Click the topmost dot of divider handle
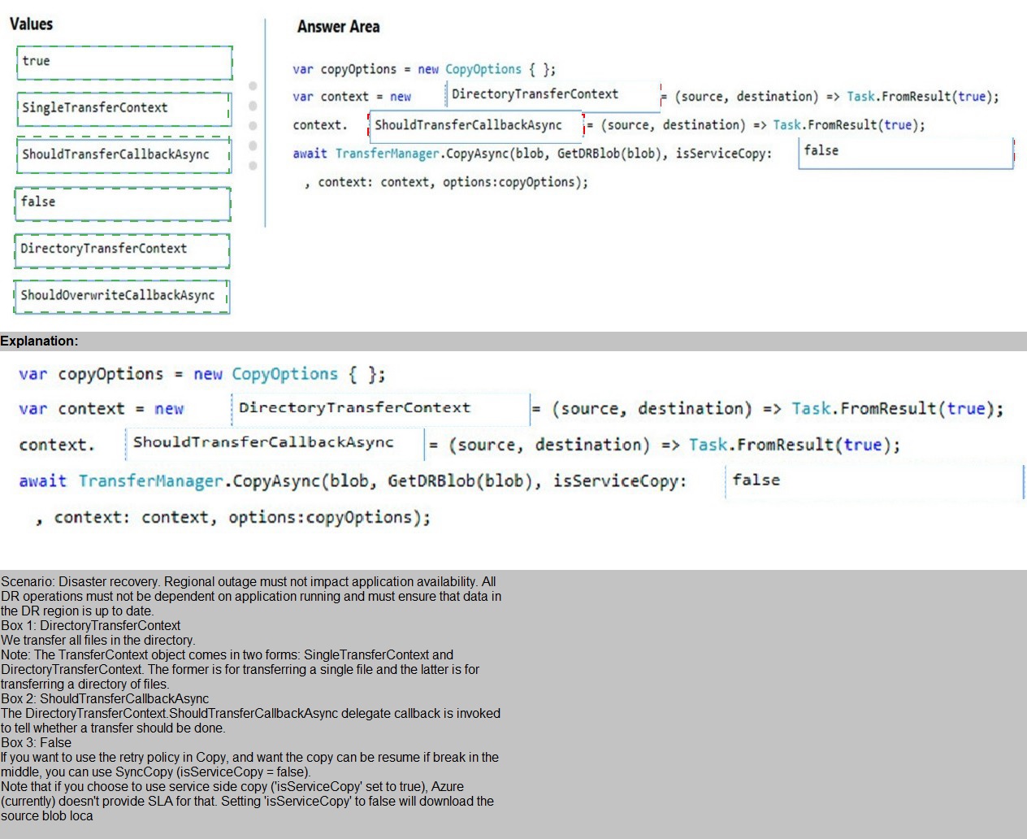 pyautogui.click(x=253, y=86)
